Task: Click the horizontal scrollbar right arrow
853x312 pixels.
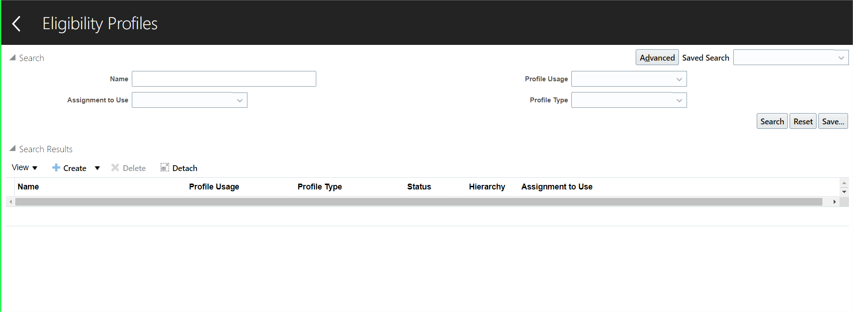Action: coord(835,202)
